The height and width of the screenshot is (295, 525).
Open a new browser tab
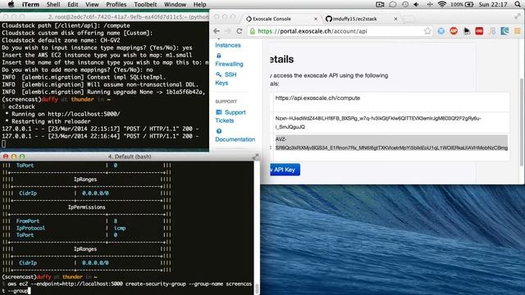[x=409, y=19]
